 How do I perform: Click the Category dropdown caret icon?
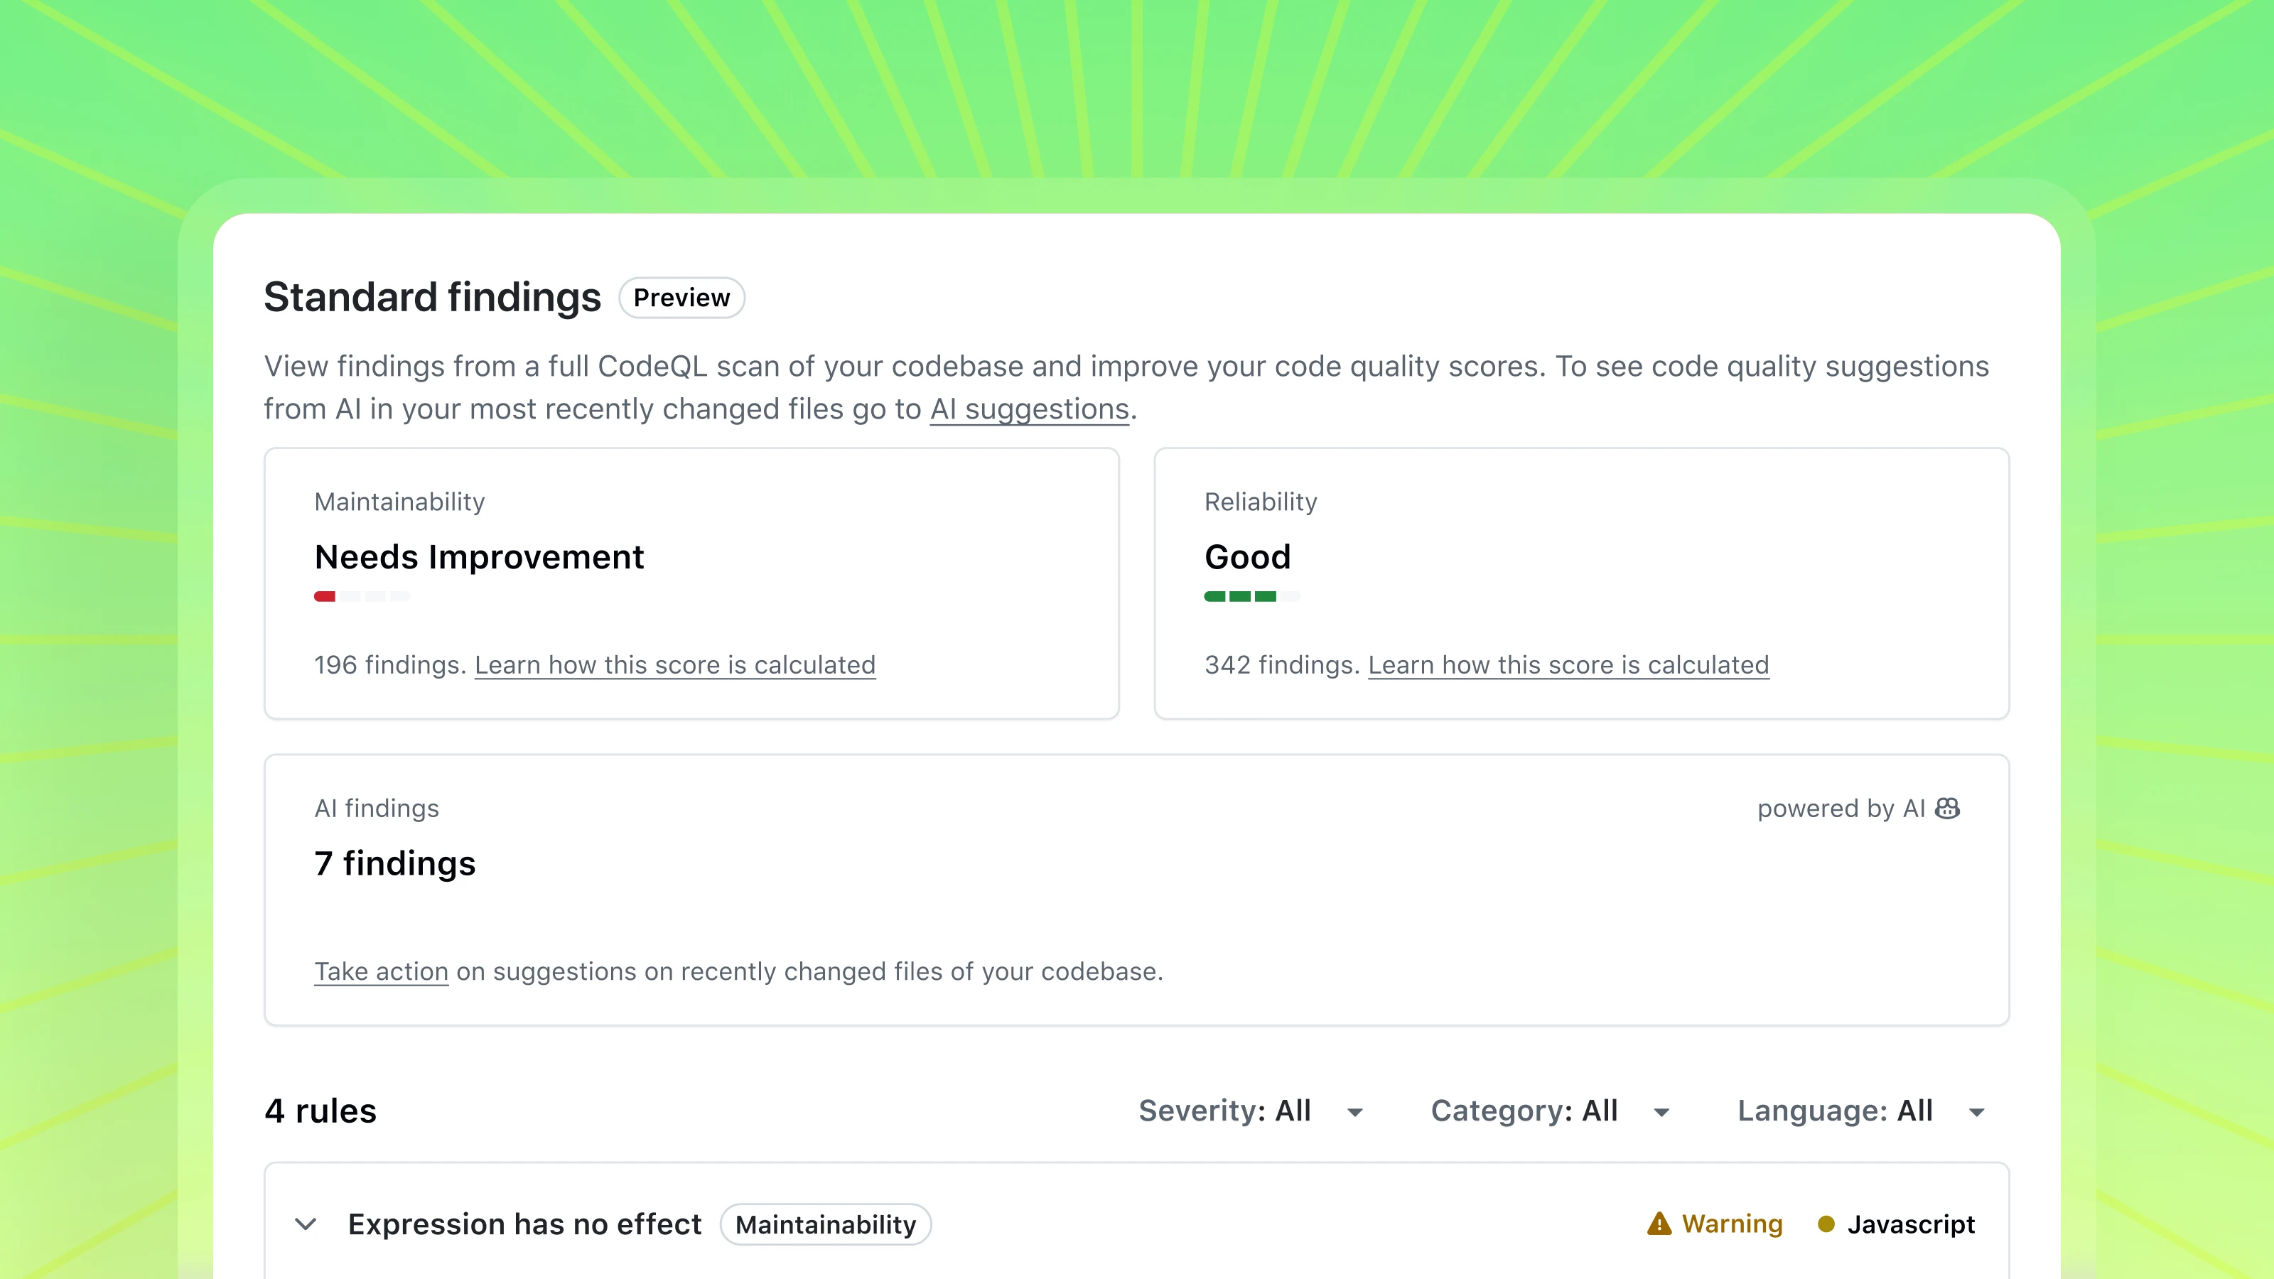coord(1662,1112)
